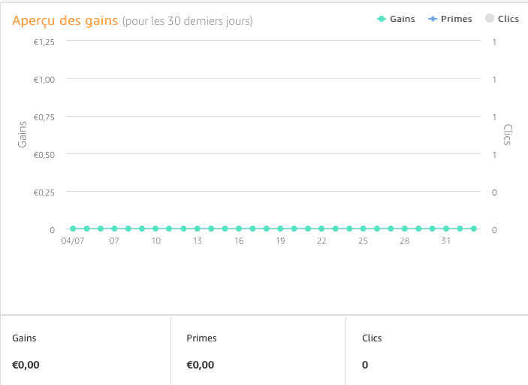
Task: Click the Primes €0,00 summary panel
Action: point(258,350)
